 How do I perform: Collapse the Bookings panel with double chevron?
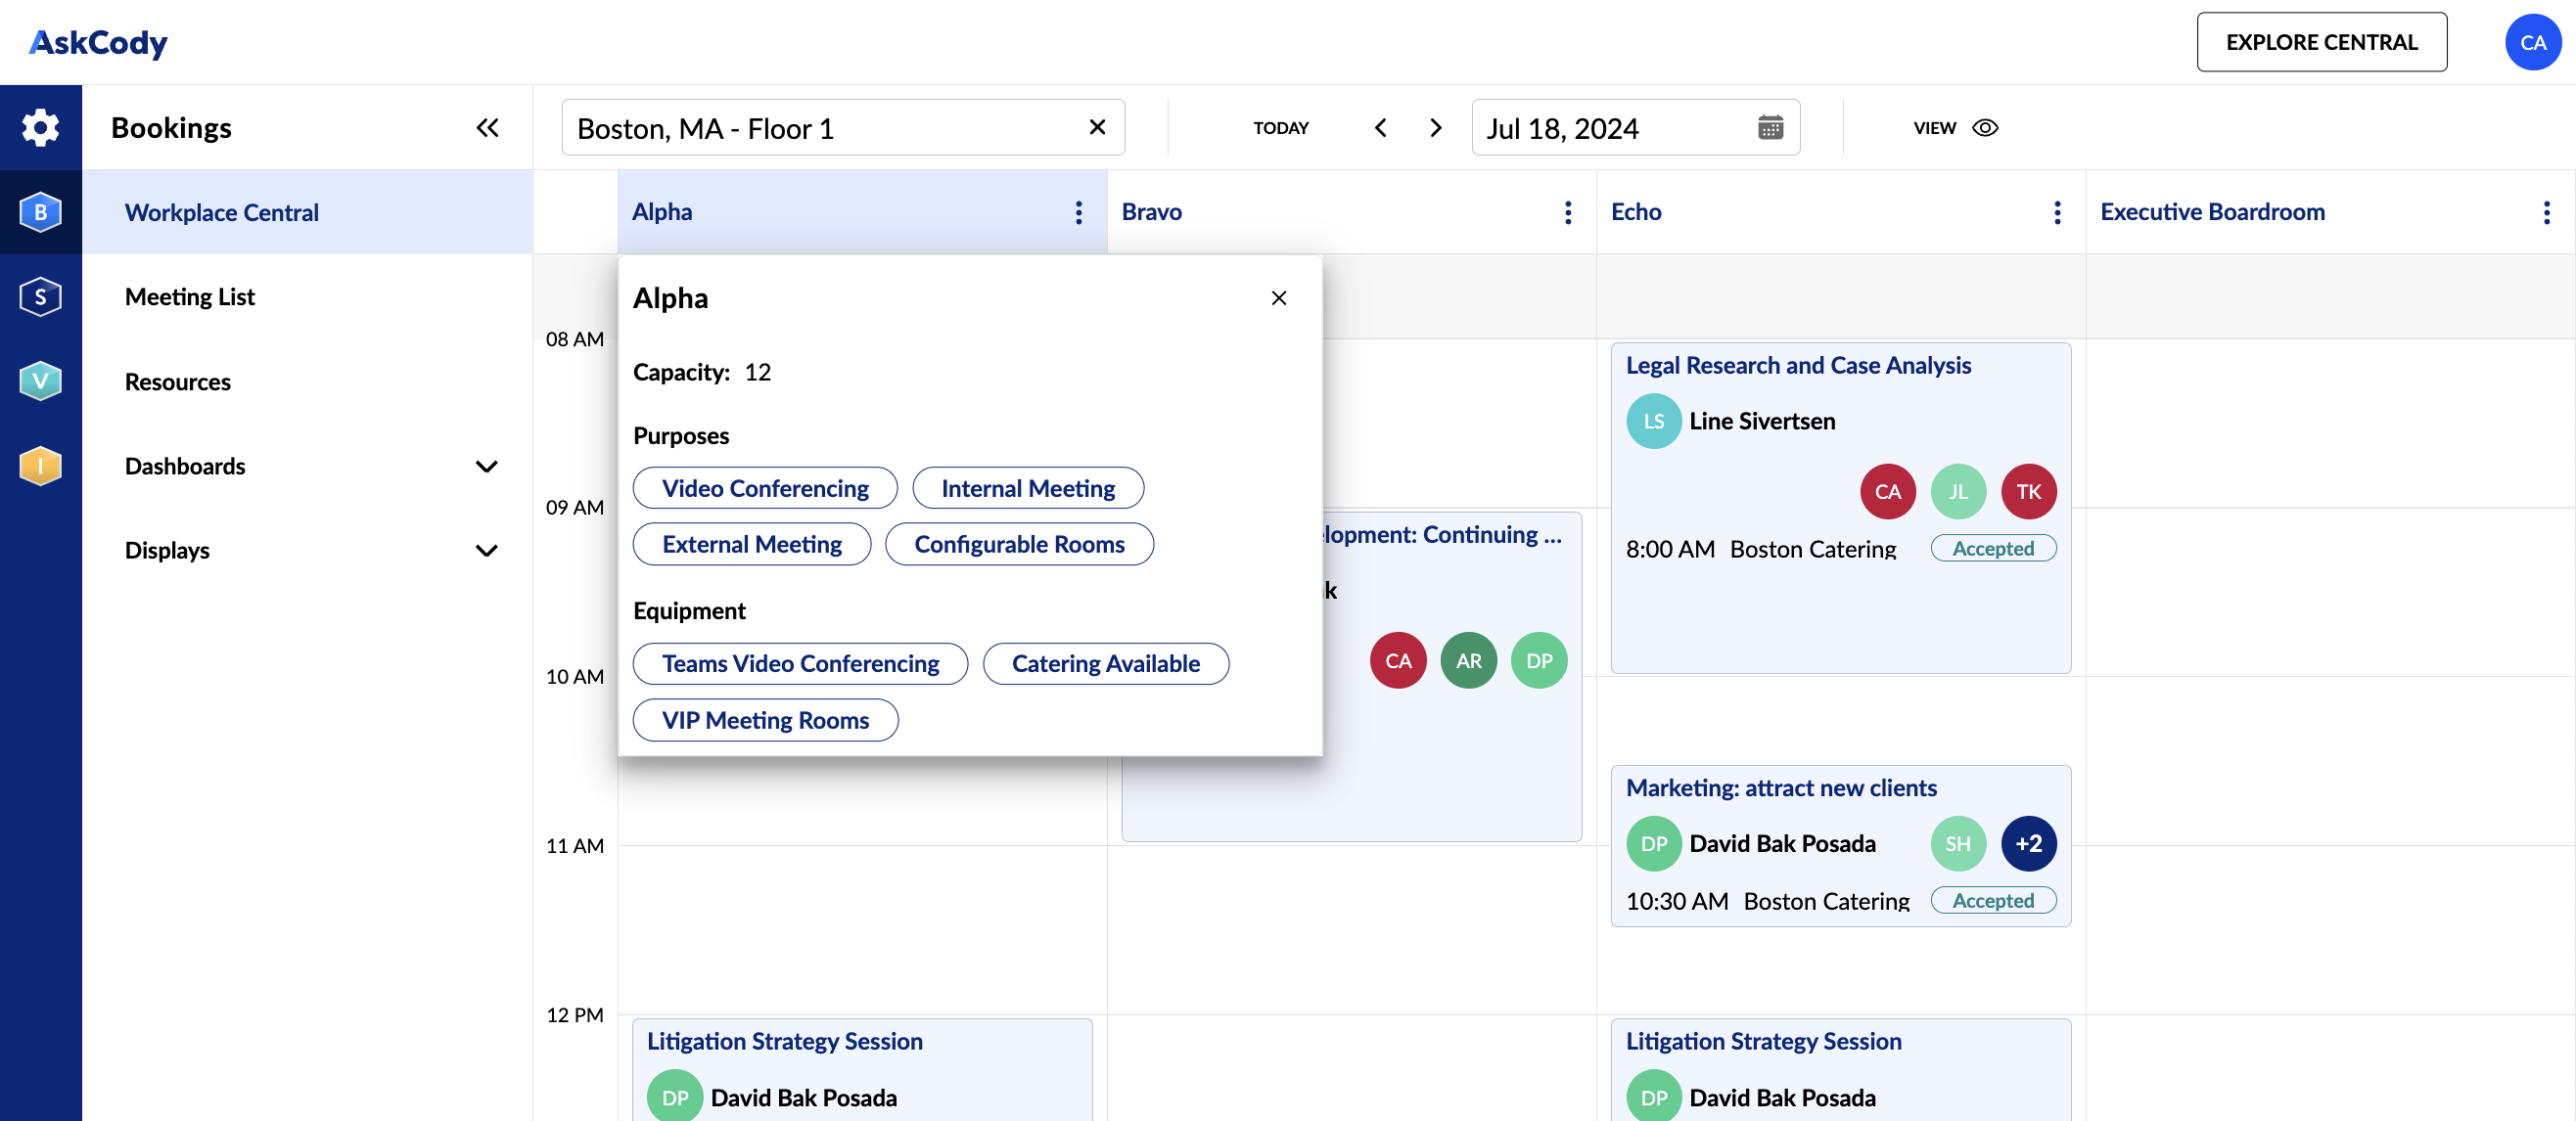pyautogui.click(x=487, y=127)
